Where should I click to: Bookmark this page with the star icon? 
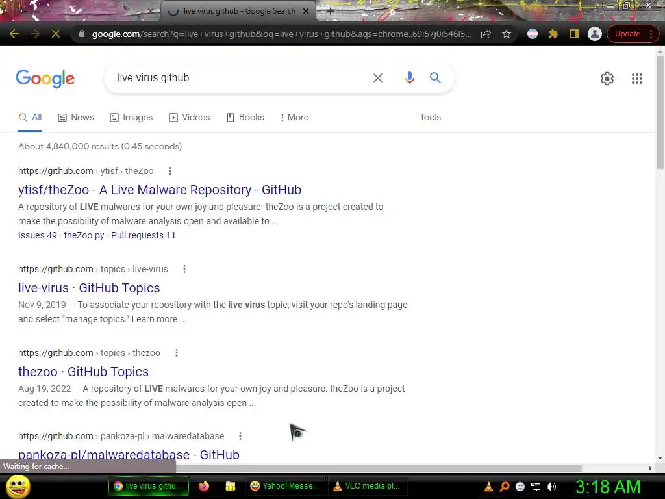(x=507, y=34)
